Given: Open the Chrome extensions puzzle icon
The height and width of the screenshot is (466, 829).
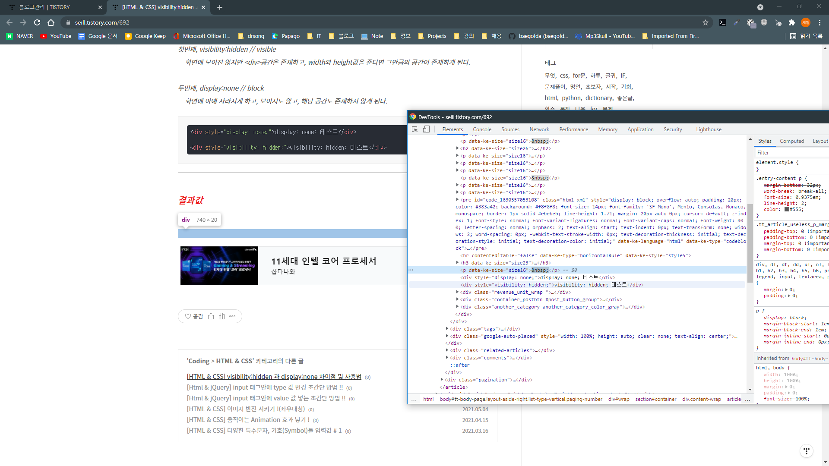Looking at the screenshot, I should tap(791, 22).
